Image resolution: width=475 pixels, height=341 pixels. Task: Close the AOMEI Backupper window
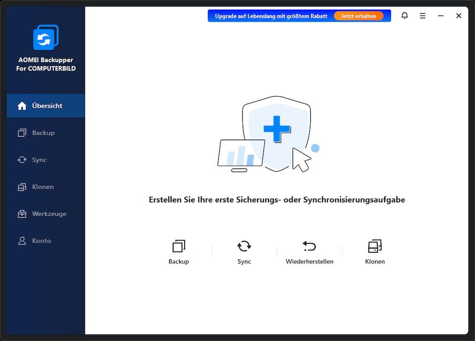[459, 15]
